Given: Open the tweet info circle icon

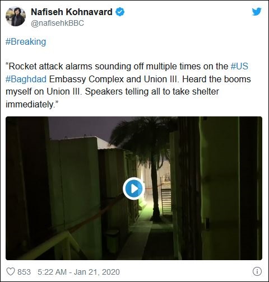Looking at the screenshot, I should click(x=257, y=271).
